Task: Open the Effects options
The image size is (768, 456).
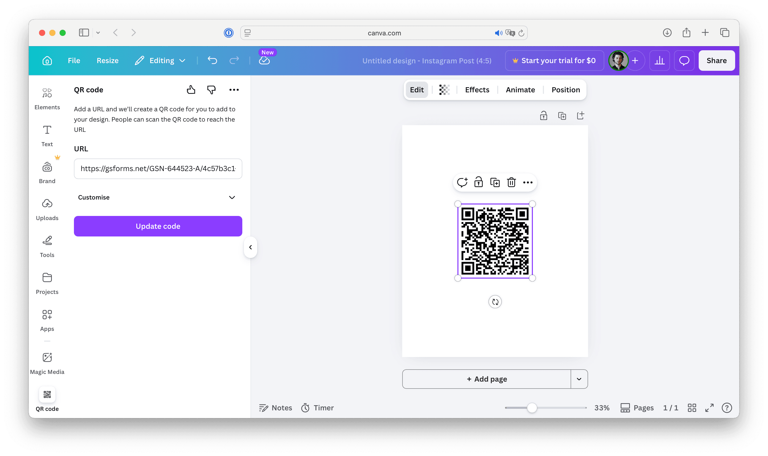Action: (477, 90)
